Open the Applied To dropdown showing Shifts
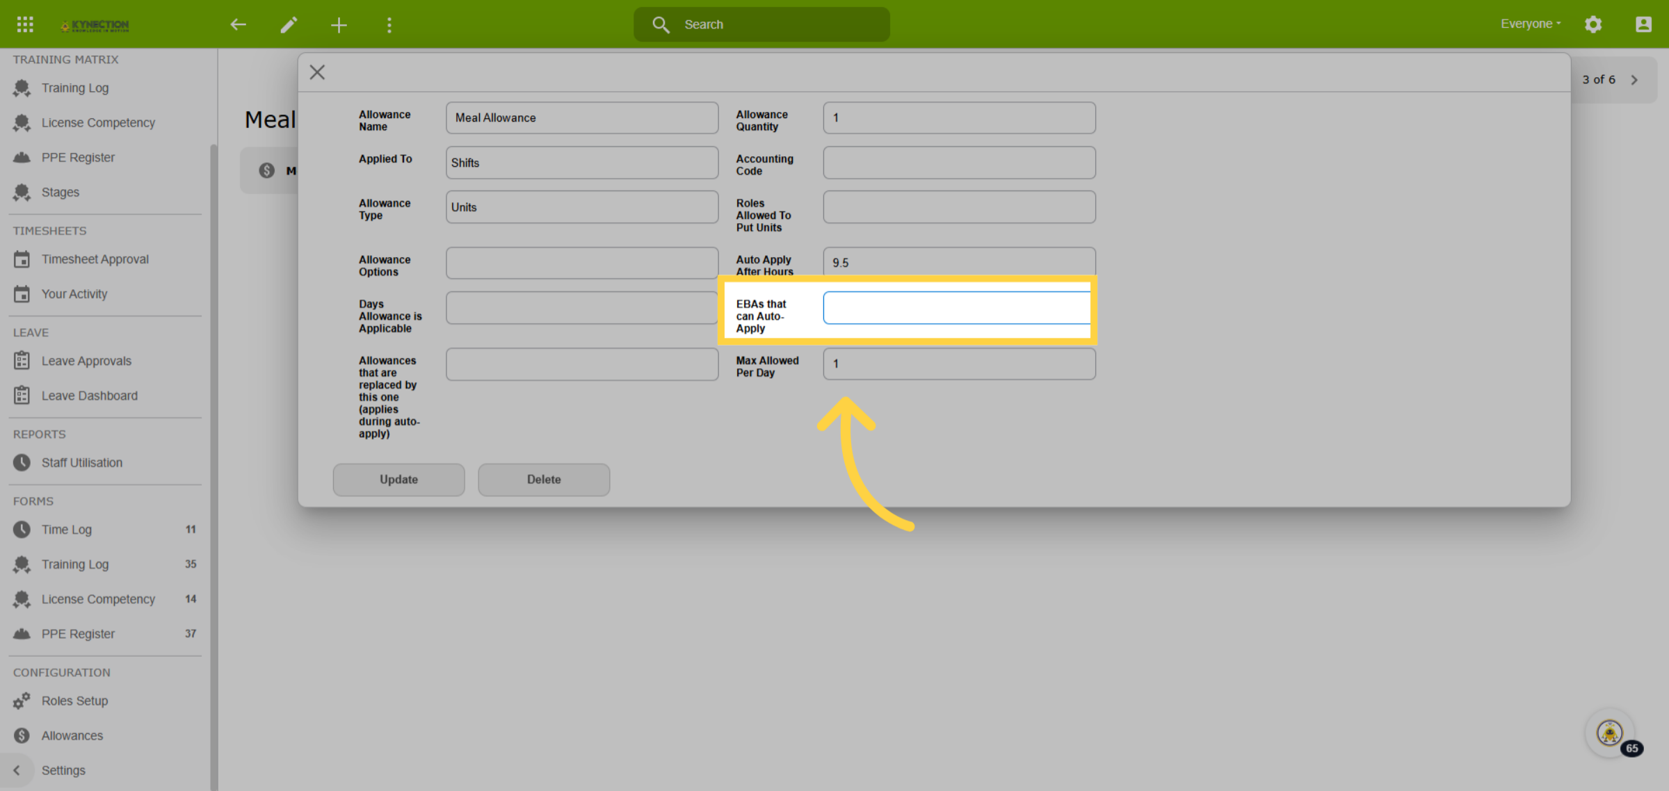Screen dimensions: 1669x791 pyautogui.click(x=582, y=163)
